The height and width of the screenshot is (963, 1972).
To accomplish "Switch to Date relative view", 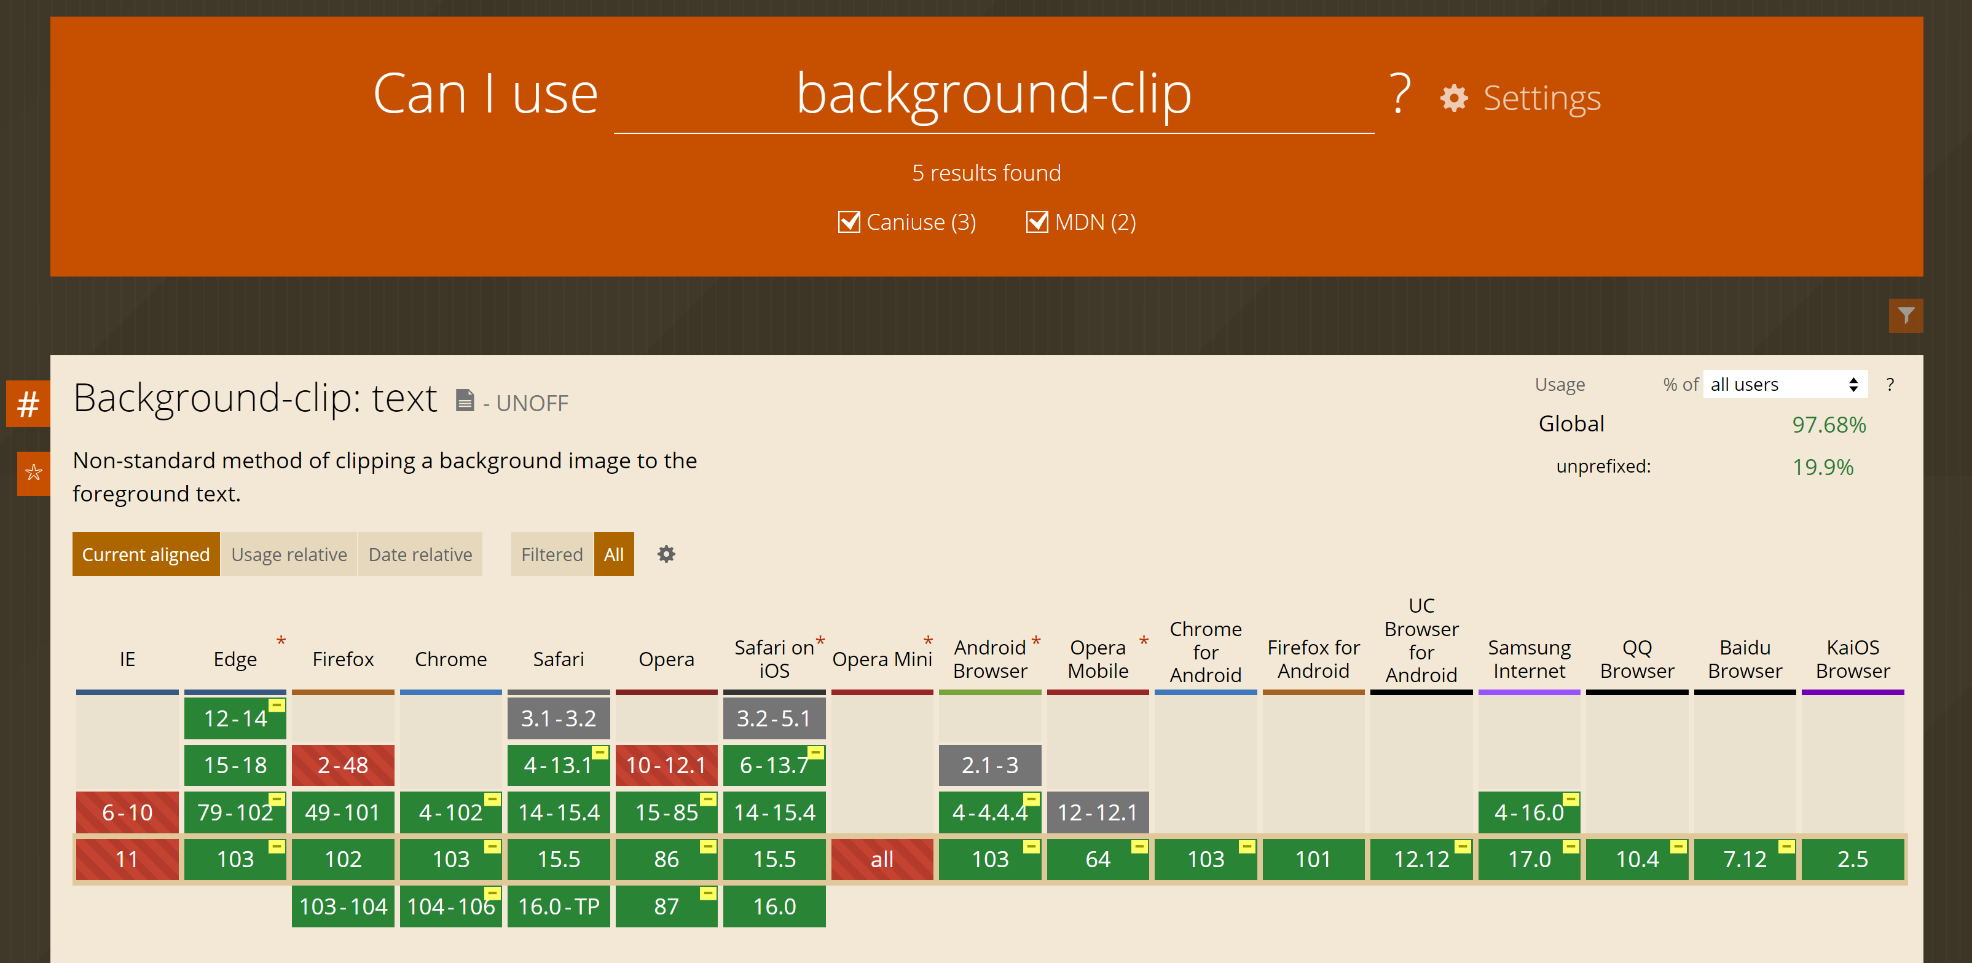I will pos(420,554).
